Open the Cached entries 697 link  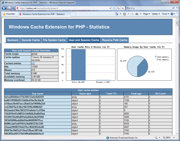[33, 63]
